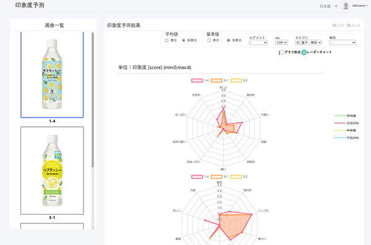Image resolution: width=371 pixels, height=245 pixels.
Task: Open the 項目 dropdown
Action: tap(343, 43)
